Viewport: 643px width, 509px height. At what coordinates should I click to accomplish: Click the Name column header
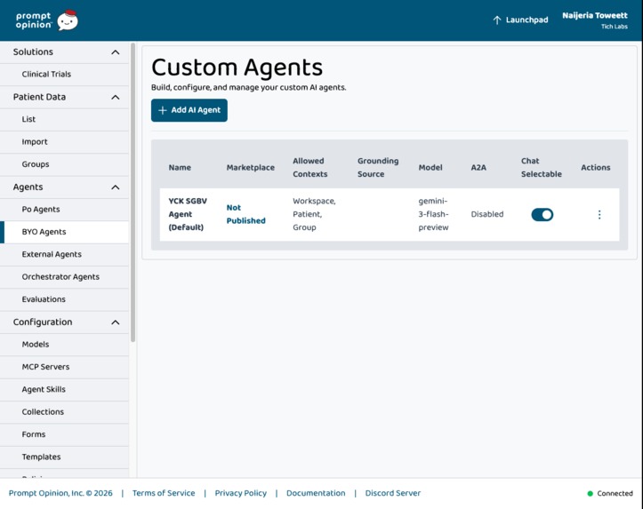[180, 168]
